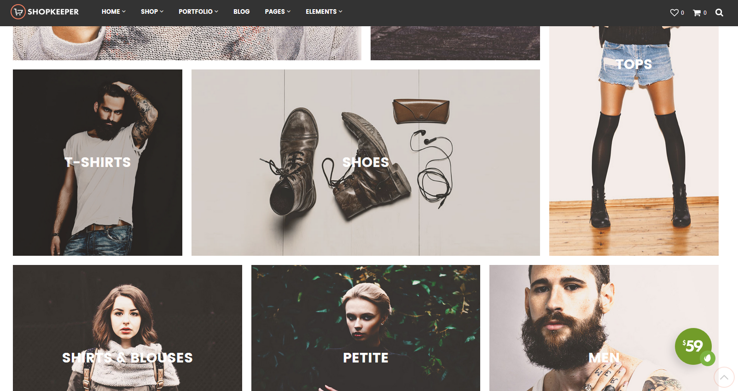Click the Shopkeeper site name text
This screenshot has height=391, width=738.
click(x=53, y=12)
